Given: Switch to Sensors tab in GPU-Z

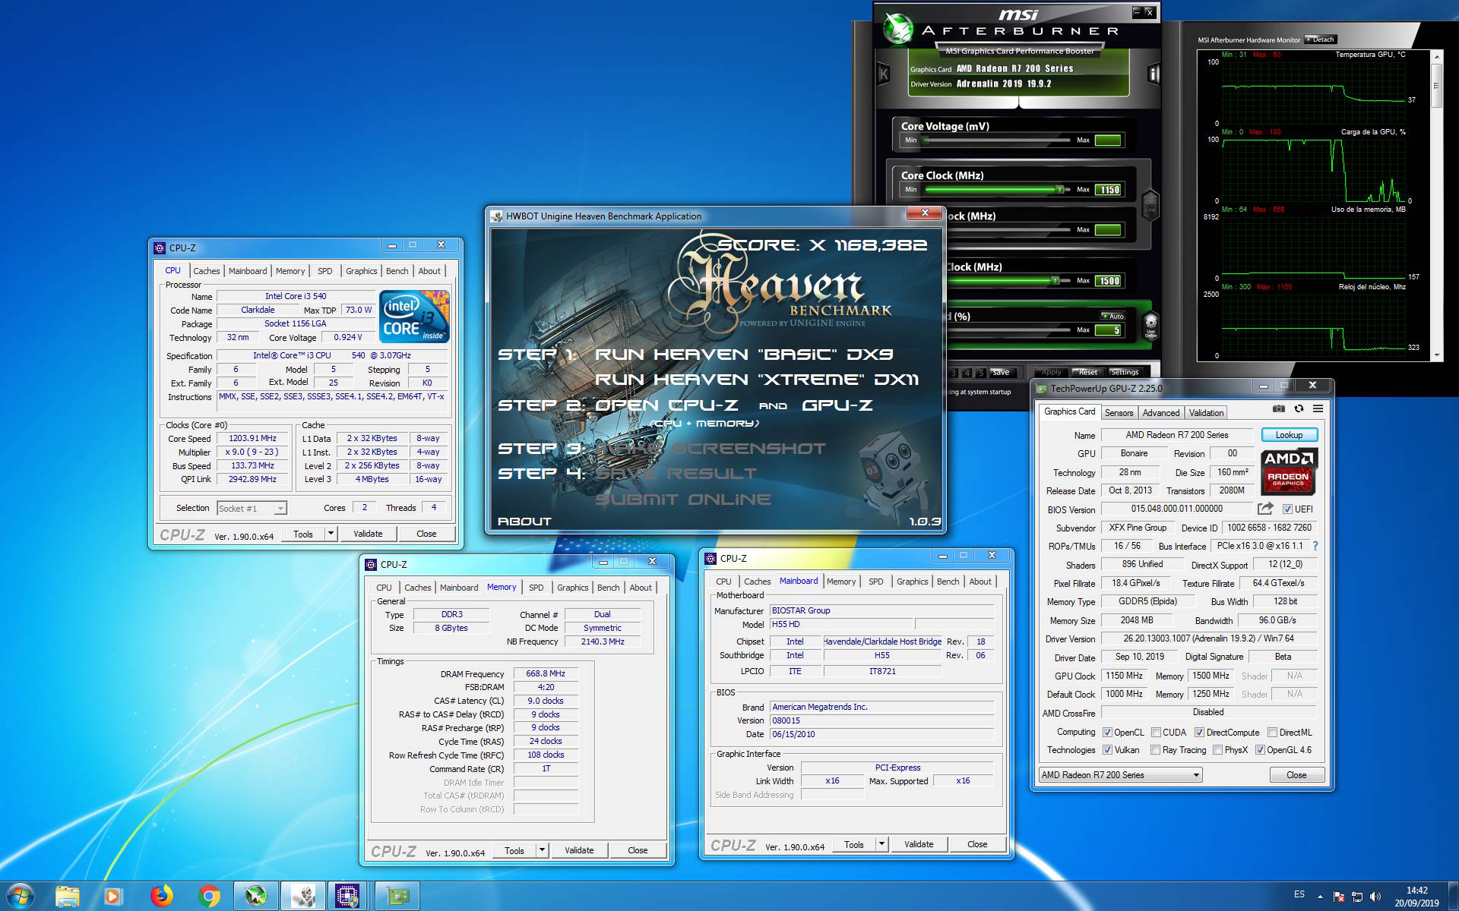Looking at the screenshot, I should pos(1119,413).
